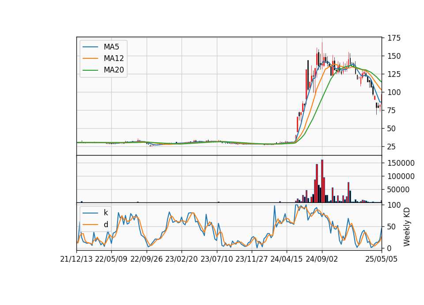Click the 125 price axis label
The height and width of the screenshot is (305, 424).
pyautogui.click(x=394, y=74)
